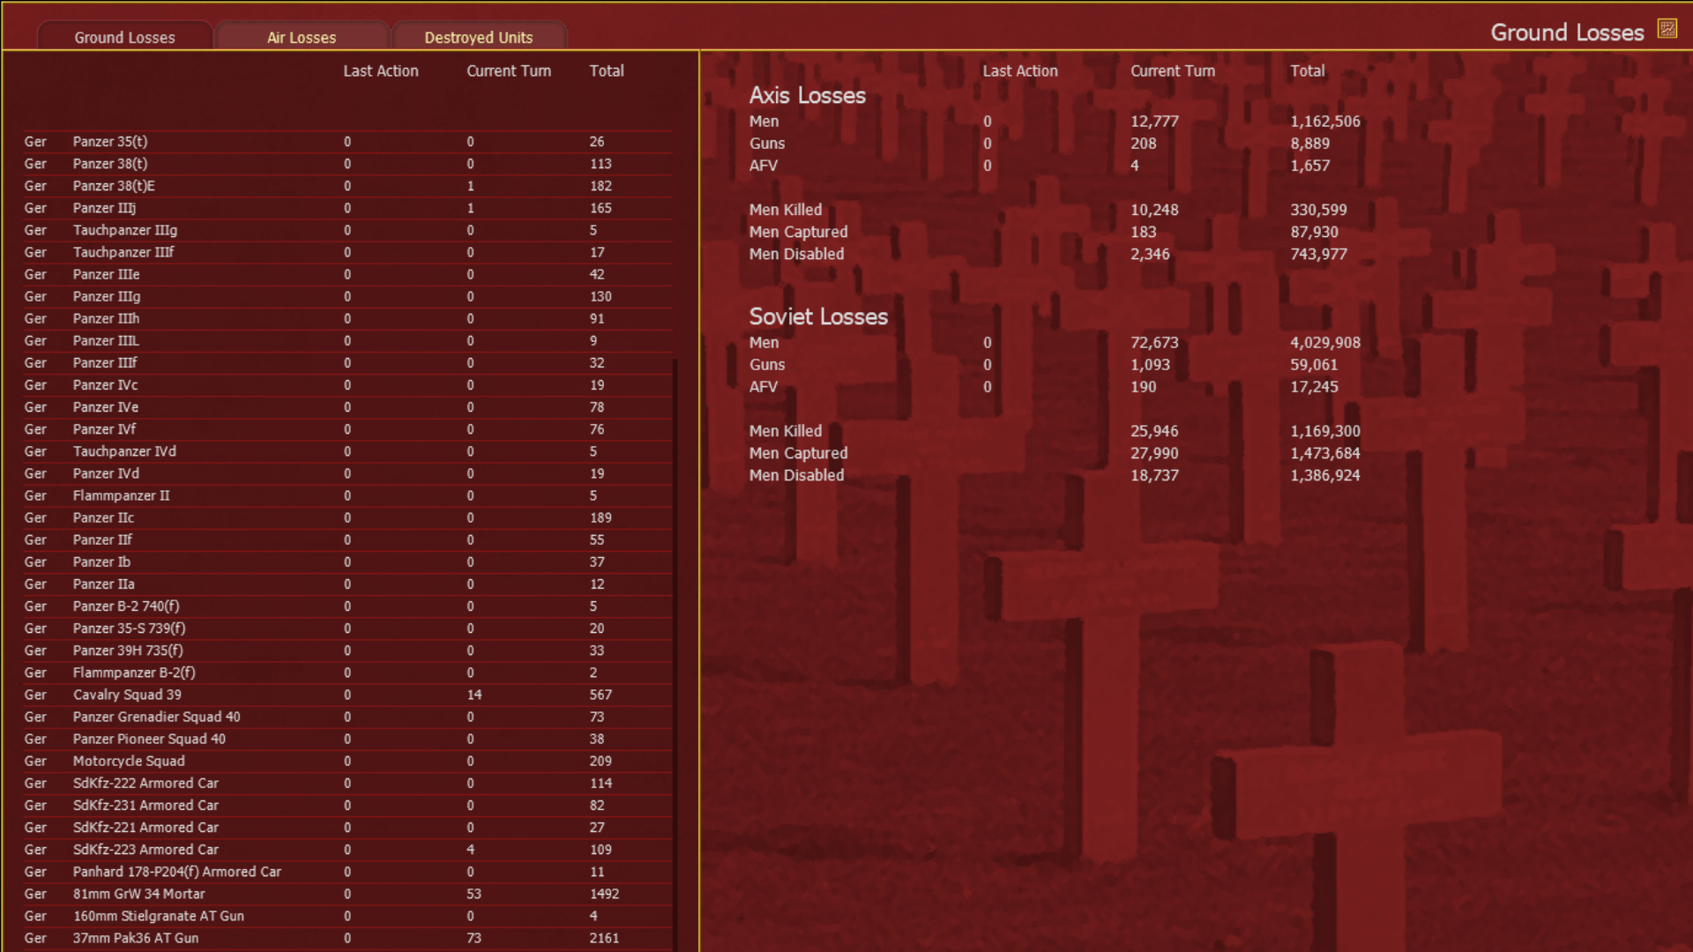The width and height of the screenshot is (1693, 952).
Task: Click the Motorcycle Squad entry
Action: (129, 761)
